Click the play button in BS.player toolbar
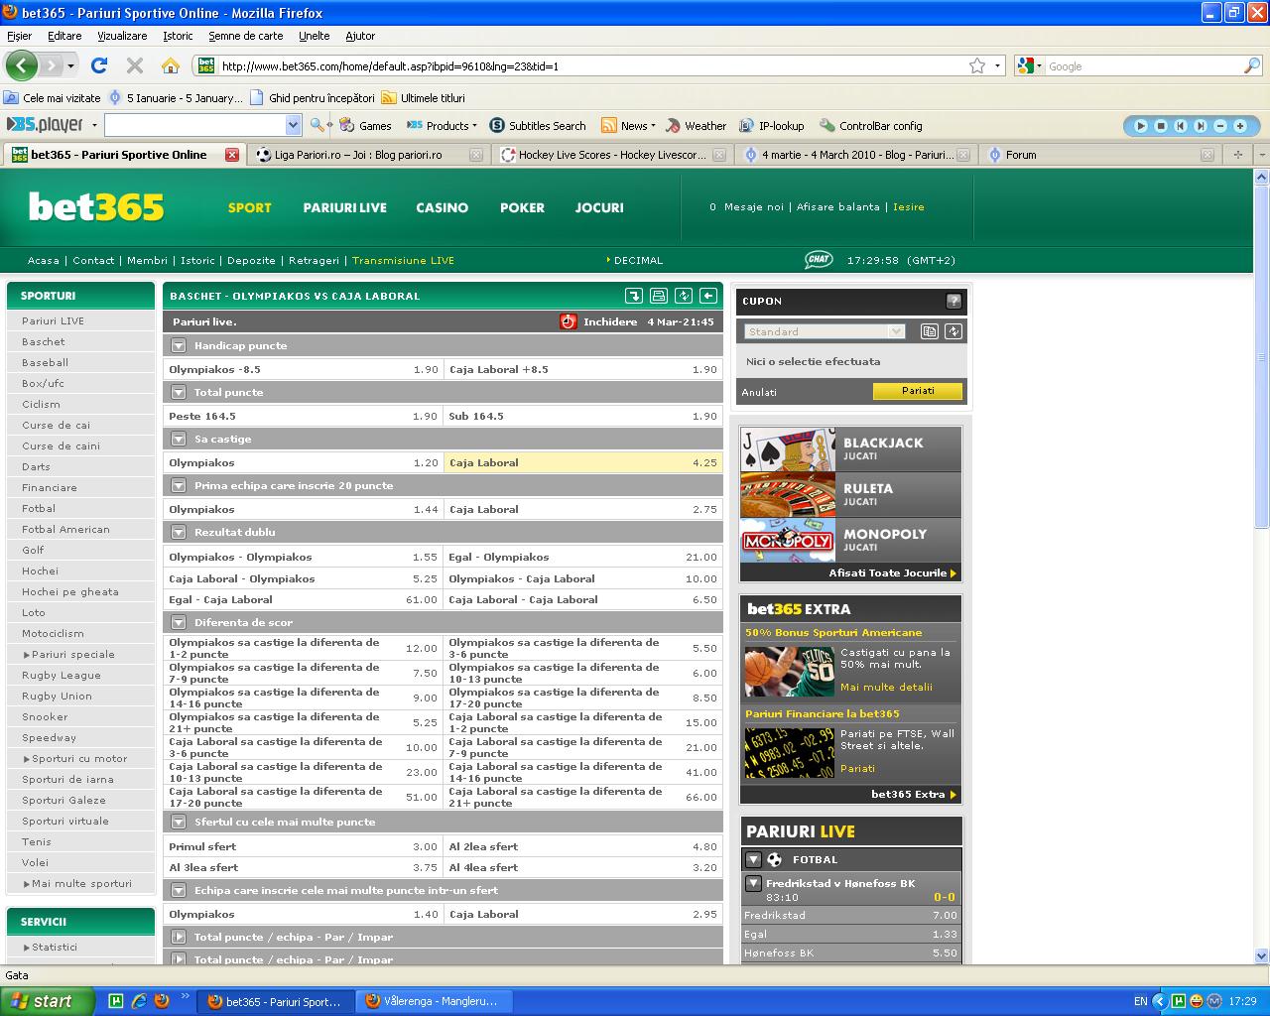This screenshot has width=1270, height=1016. coord(1141,126)
